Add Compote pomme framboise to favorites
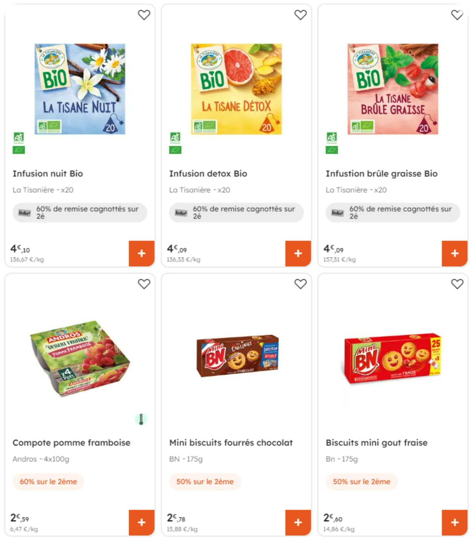The height and width of the screenshot is (539, 472). [x=144, y=284]
